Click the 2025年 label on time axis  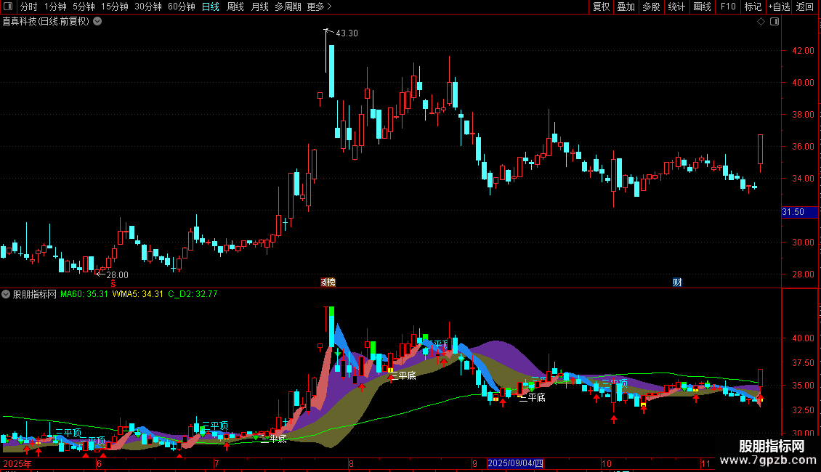coord(17,463)
